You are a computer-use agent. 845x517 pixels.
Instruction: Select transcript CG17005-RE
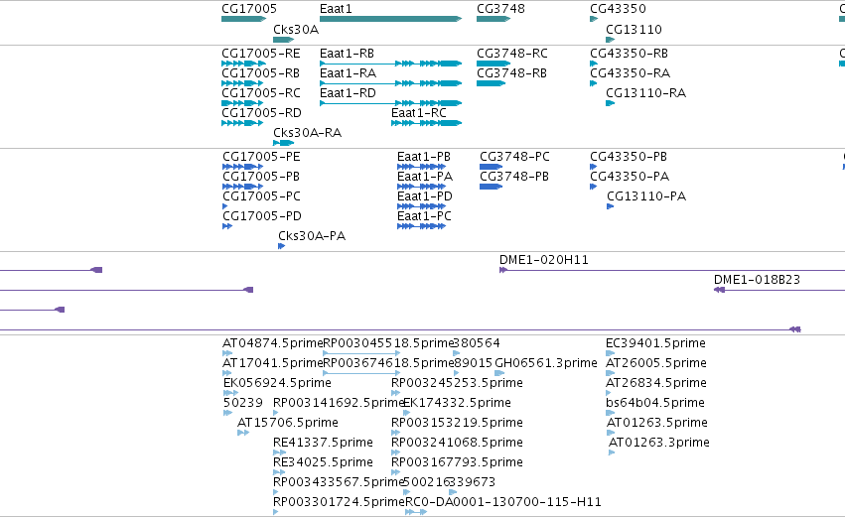pyautogui.click(x=243, y=64)
